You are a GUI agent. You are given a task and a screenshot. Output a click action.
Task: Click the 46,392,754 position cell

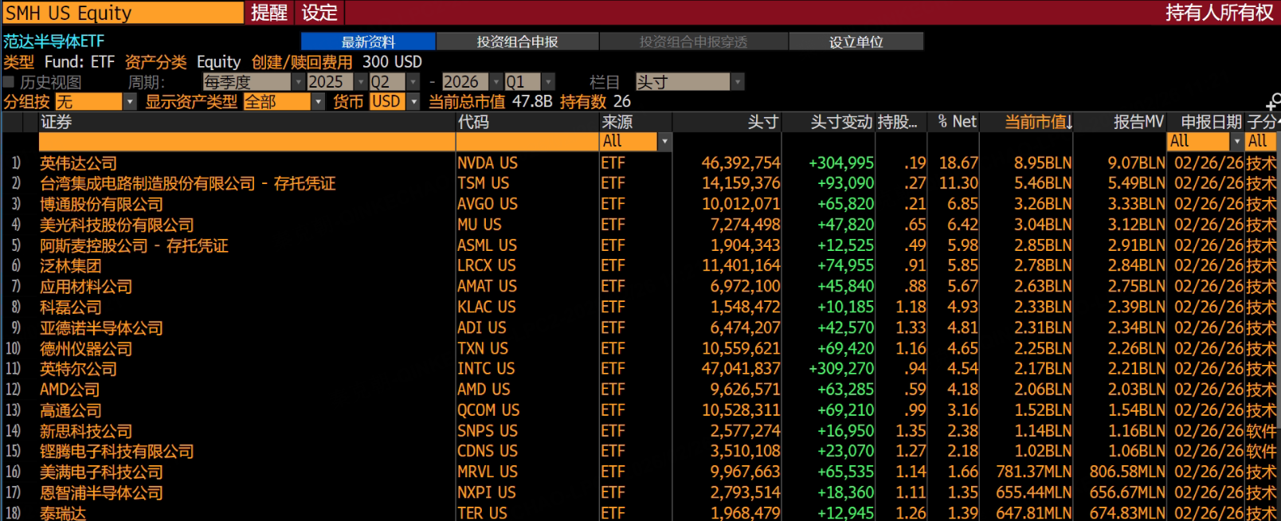(x=741, y=163)
